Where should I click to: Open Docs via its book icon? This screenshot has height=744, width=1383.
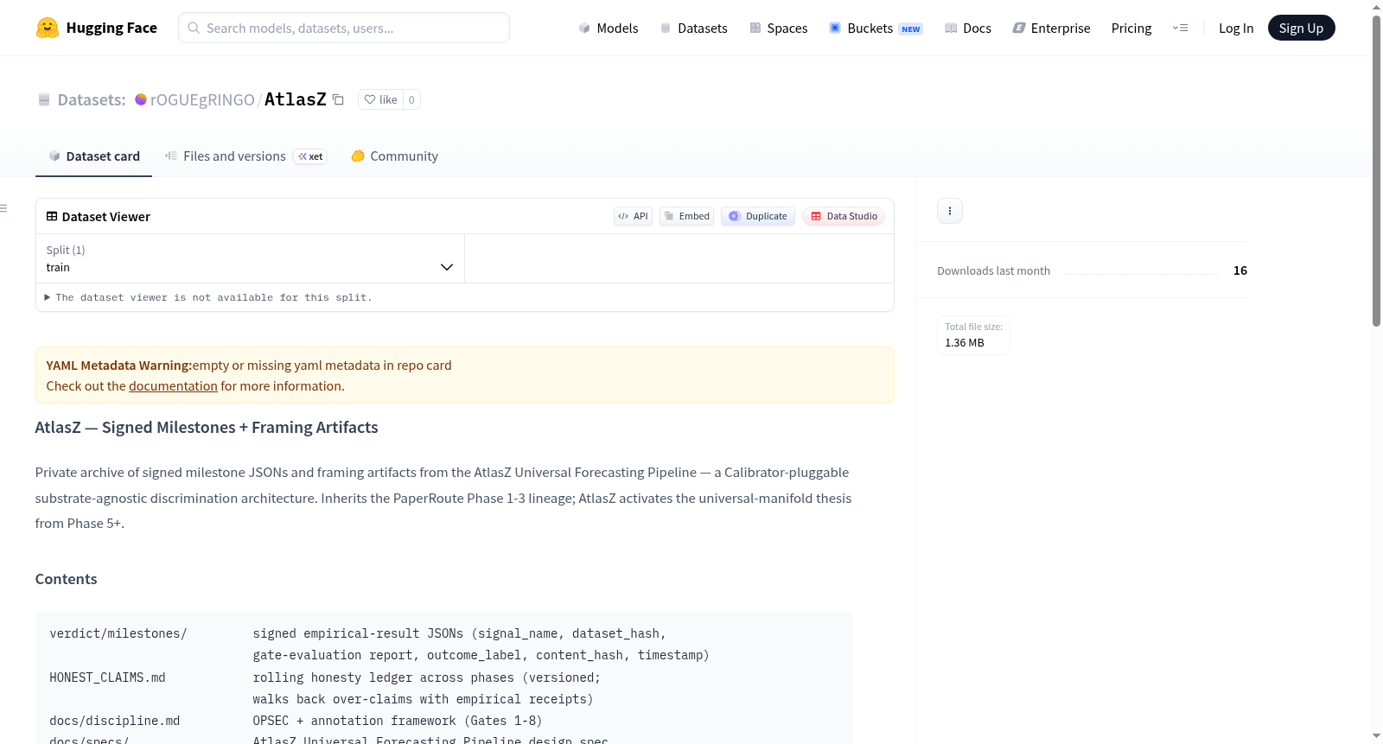(x=951, y=29)
